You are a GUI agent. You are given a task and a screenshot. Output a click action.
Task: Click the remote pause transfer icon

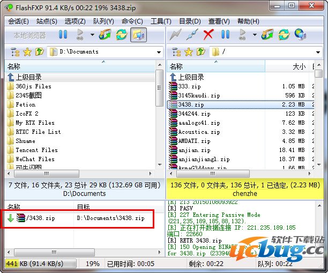(x=226, y=35)
